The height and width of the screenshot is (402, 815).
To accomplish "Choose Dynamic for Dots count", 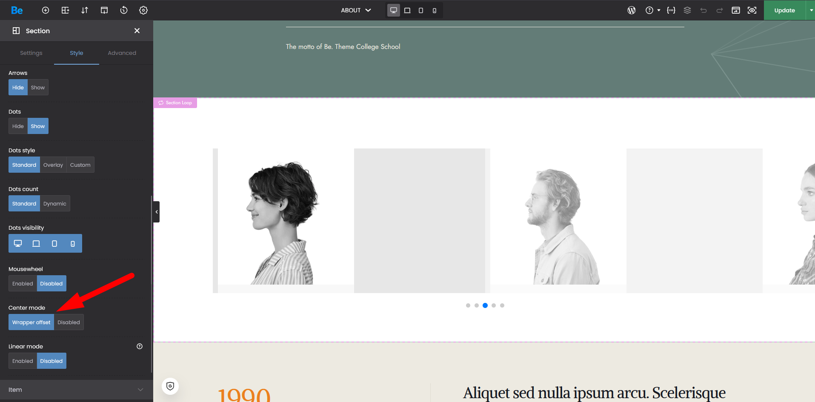I will pyautogui.click(x=55, y=204).
